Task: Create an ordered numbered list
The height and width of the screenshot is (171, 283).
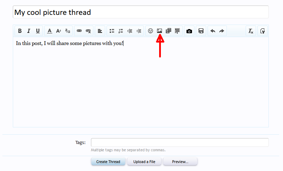Action: pyautogui.click(x=121, y=31)
